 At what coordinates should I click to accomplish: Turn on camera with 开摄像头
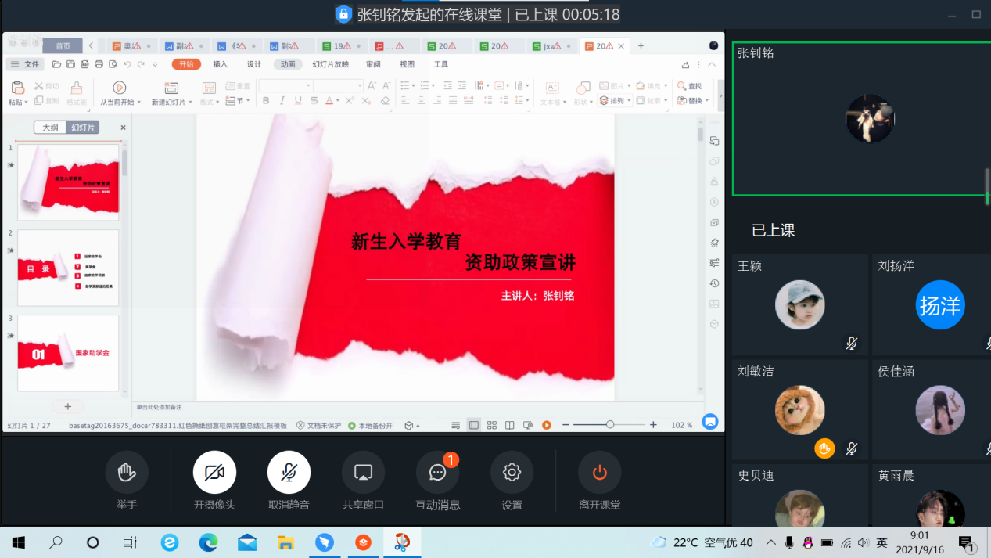pos(214,473)
